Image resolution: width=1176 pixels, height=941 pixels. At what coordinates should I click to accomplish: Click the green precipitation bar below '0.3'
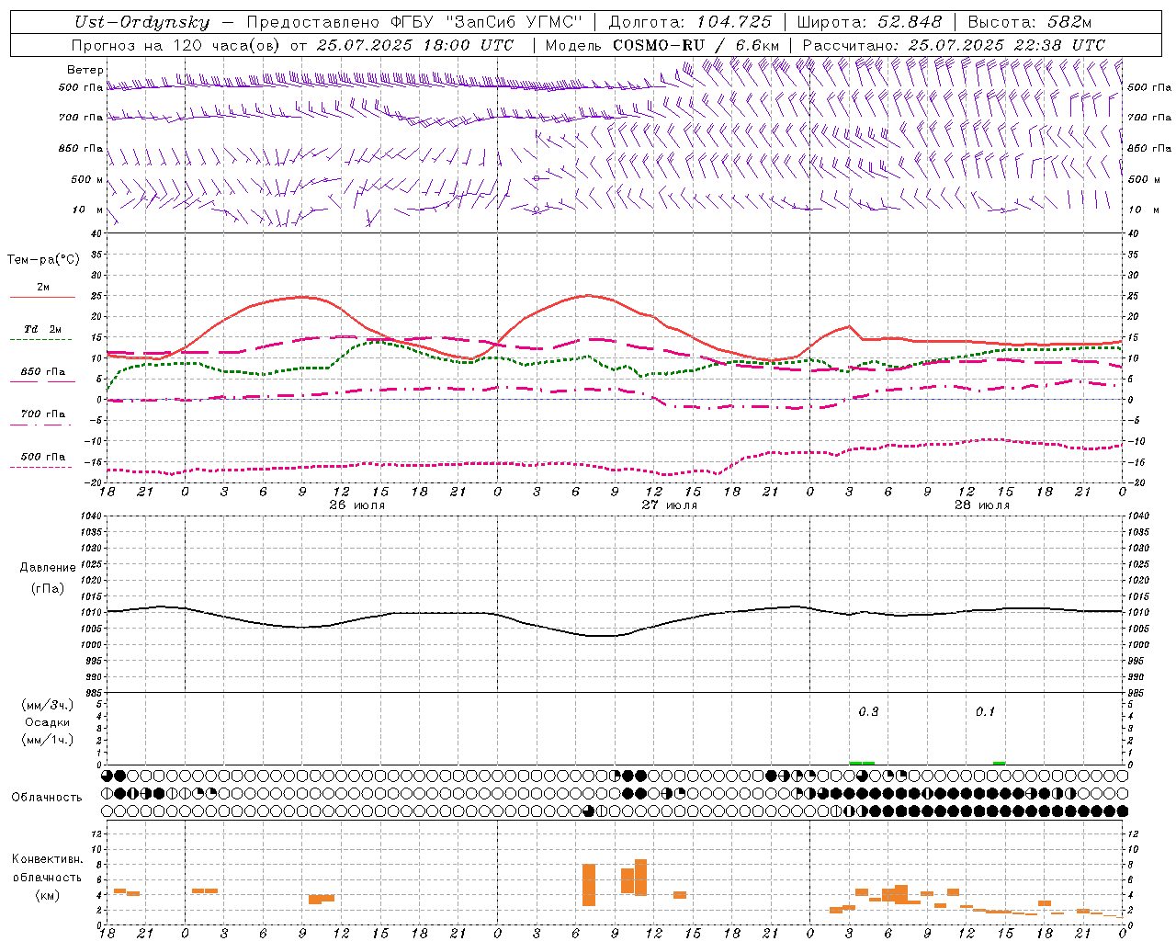point(862,763)
